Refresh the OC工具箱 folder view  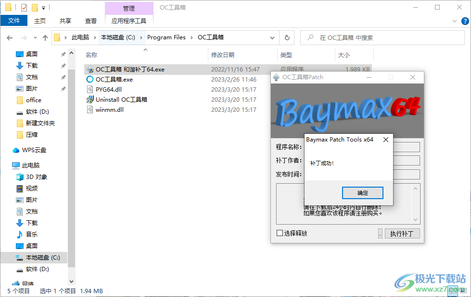[287, 37]
